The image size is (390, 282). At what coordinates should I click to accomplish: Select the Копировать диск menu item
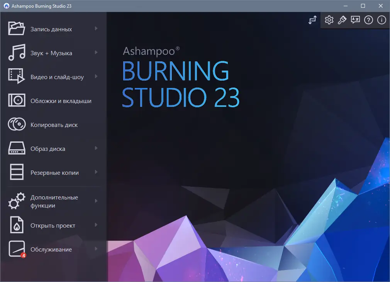tap(54, 124)
